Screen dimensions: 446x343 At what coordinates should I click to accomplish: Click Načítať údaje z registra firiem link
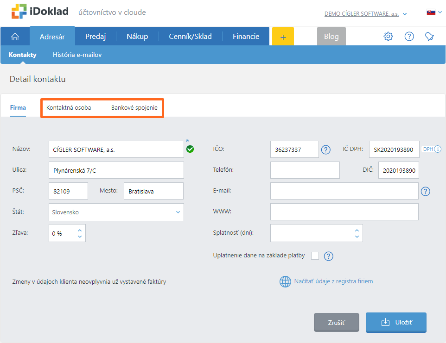click(333, 281)
